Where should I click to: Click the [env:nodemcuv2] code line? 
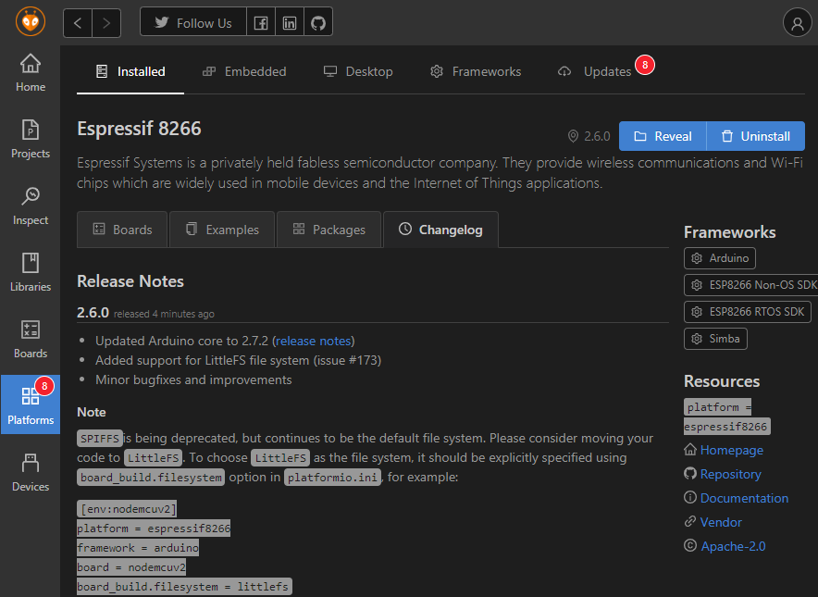(129, 509)
